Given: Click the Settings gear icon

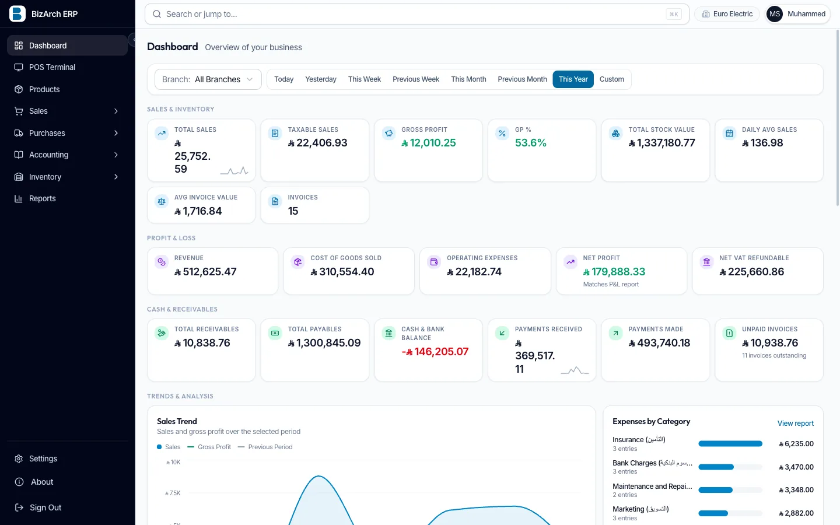Looking at the screenshot, I should 19,459.
